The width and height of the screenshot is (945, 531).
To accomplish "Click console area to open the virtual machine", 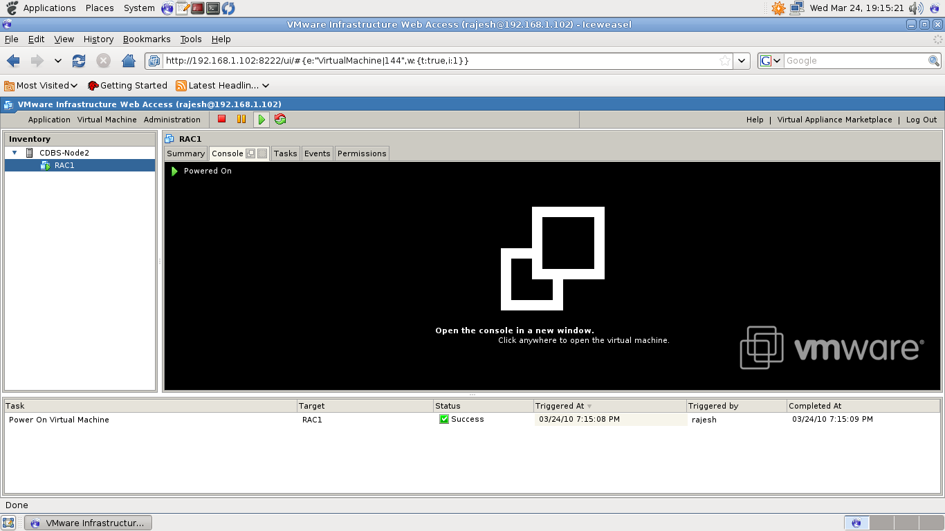I will click(552, 277).
